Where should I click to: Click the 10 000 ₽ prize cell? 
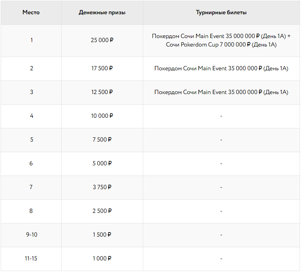(x=102, y=116)
